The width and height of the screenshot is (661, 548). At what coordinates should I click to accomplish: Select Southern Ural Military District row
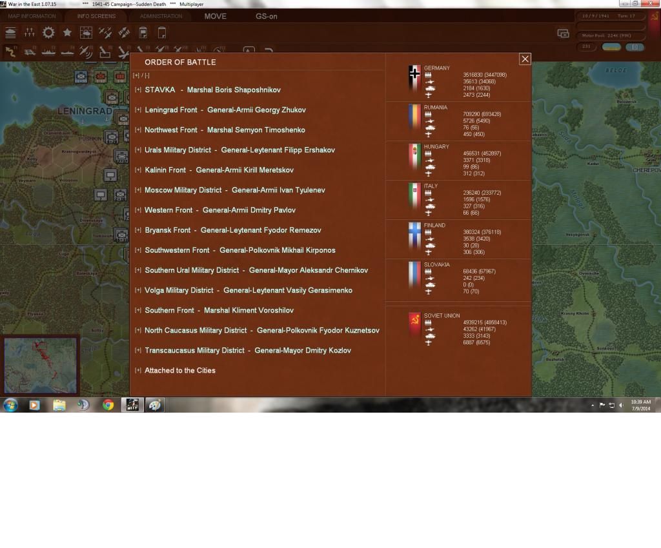tap(256, 270)
